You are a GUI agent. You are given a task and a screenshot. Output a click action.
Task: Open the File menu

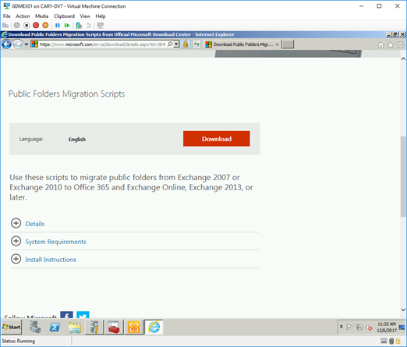coord(6,16)
